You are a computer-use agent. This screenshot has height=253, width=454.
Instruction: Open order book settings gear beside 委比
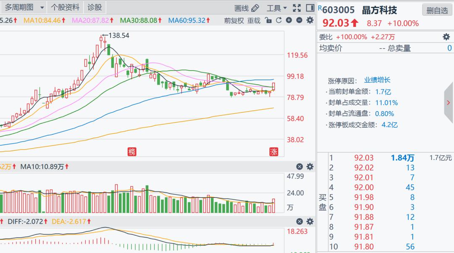446,37
